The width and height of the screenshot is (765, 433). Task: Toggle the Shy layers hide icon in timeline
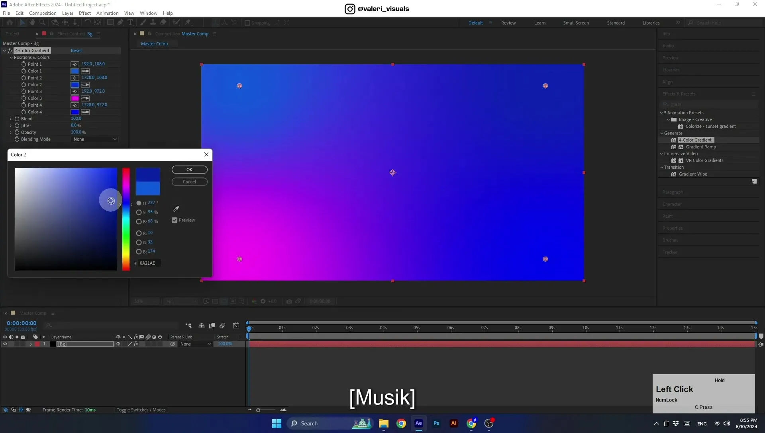(x=202, y=326)
